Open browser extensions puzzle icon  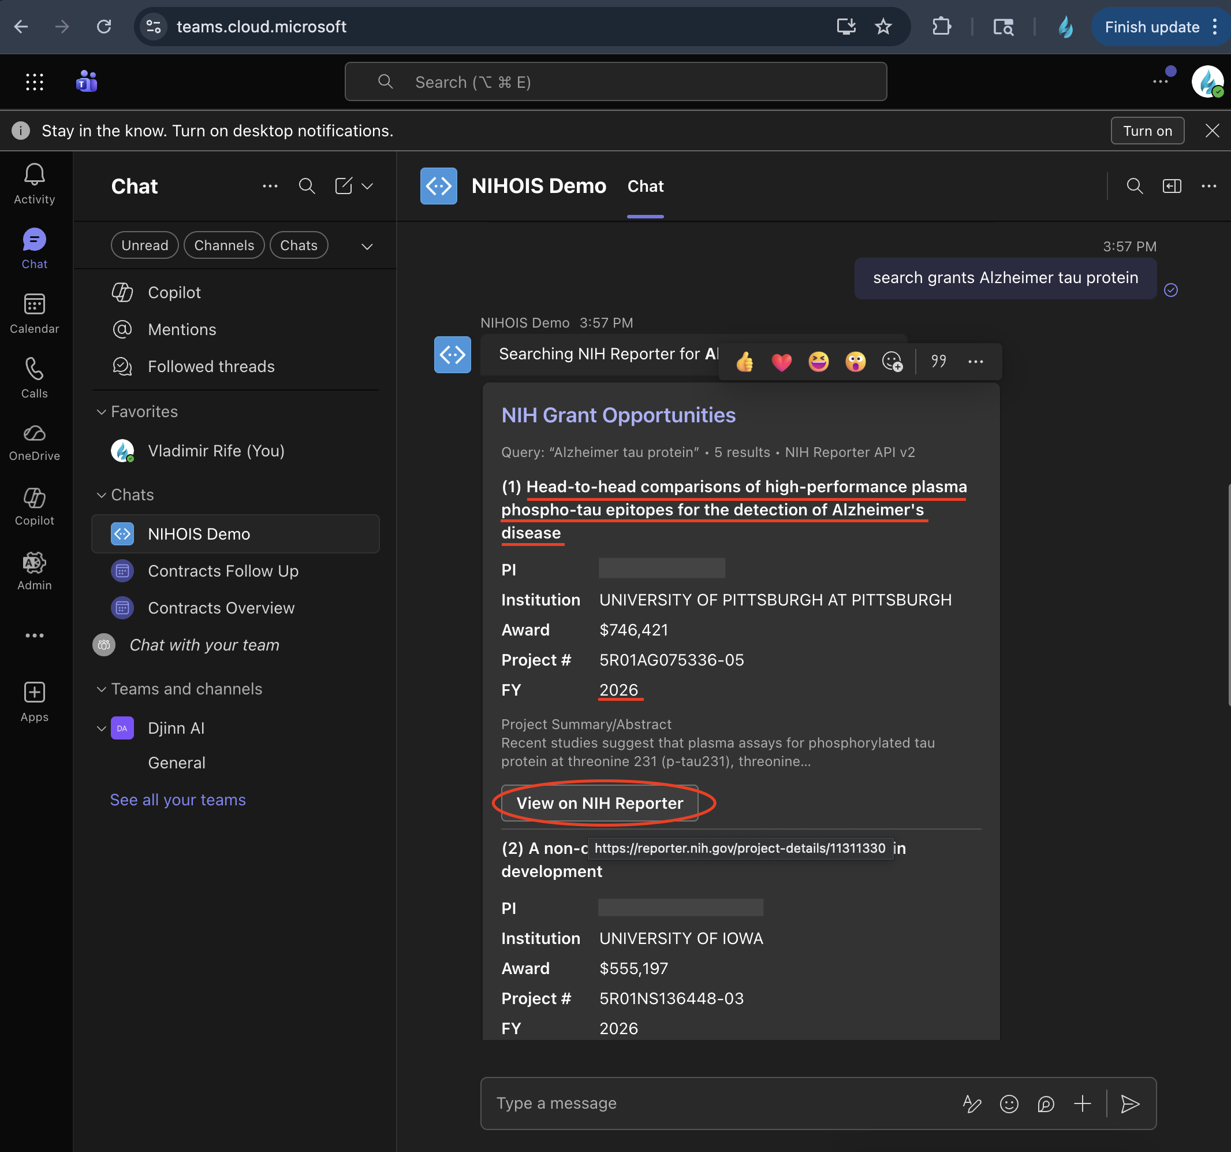pyautogui.click(x=942, y=27)
